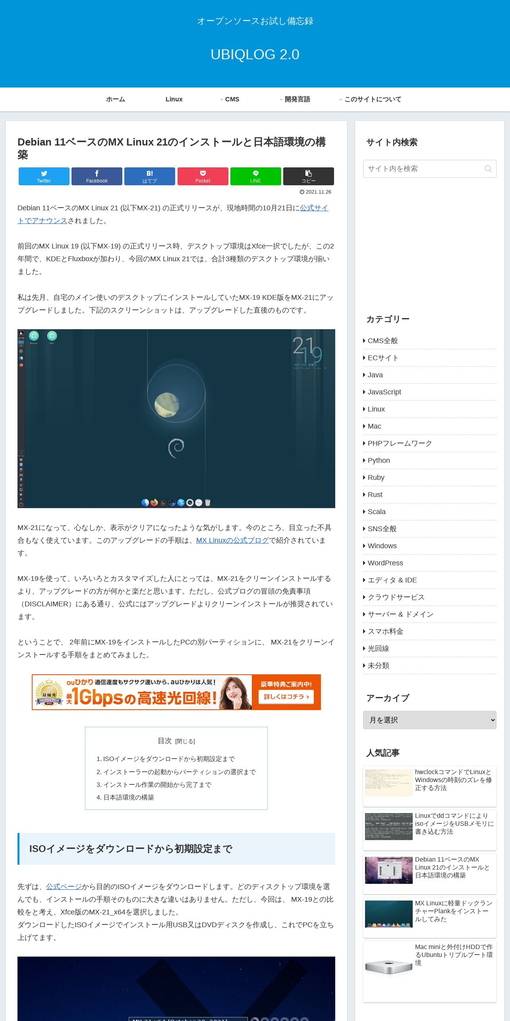Expand the このサイトについて menu

pos(373,99)
